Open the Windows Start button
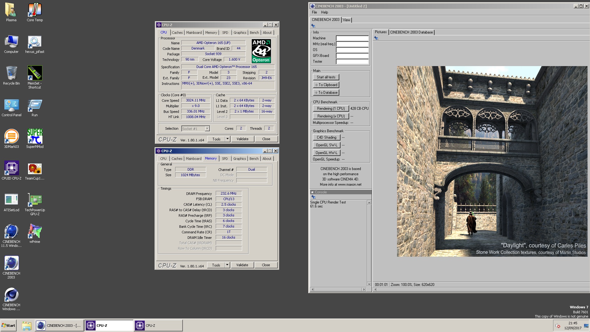This screenshot has height=332, width=590. [8, 326]
